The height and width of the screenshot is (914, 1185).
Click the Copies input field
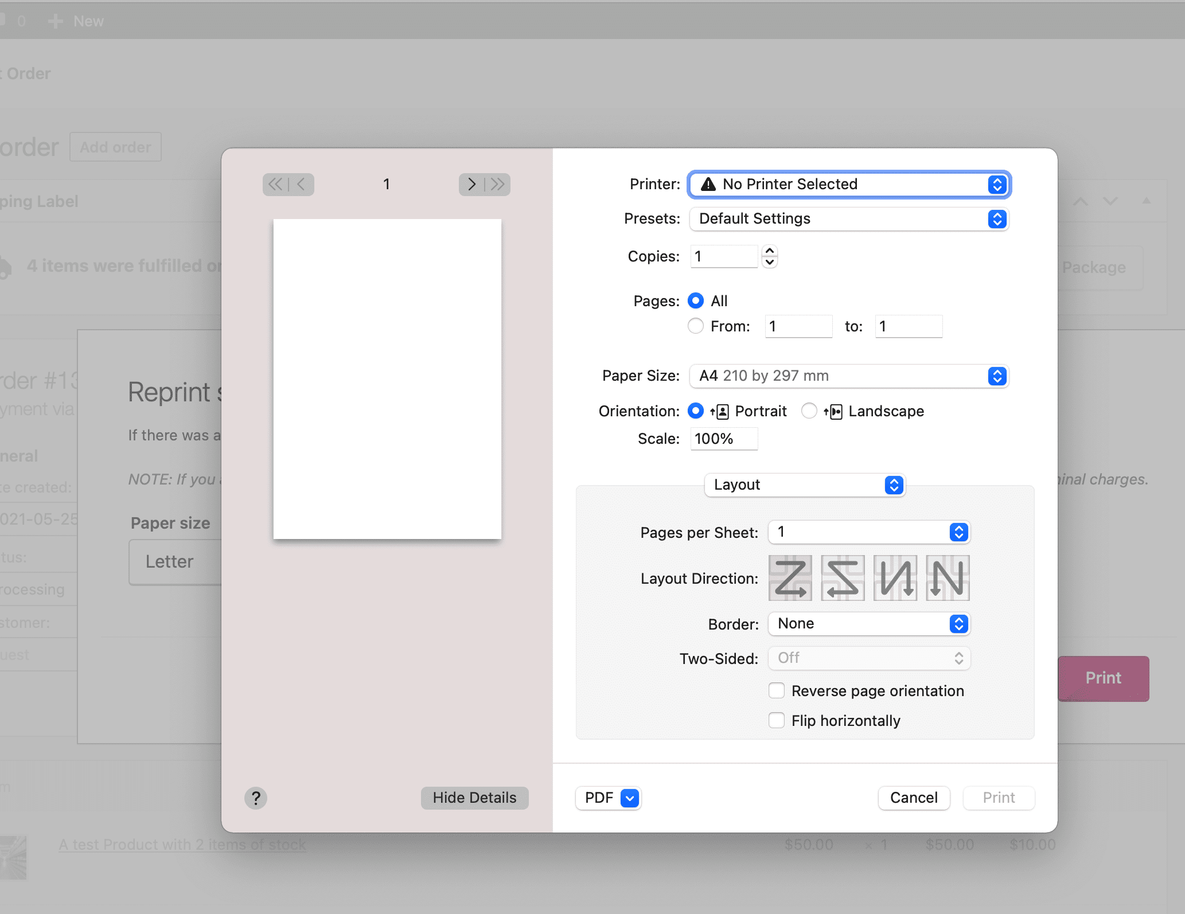[724, 256]
